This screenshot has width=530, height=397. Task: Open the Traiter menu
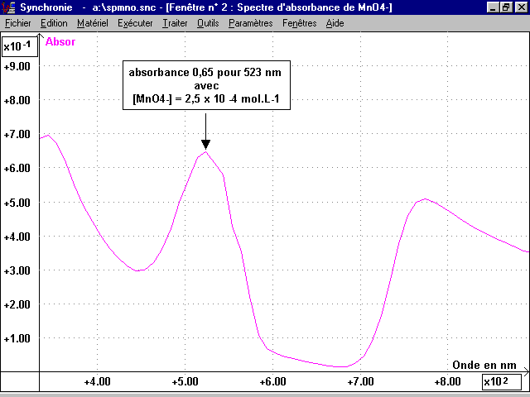pyautogui.click(x=175, y=23)
